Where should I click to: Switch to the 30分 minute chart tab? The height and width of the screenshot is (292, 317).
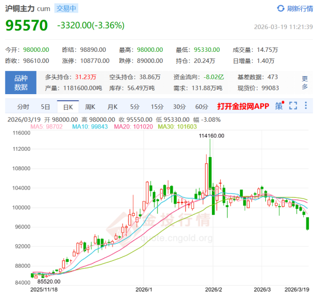(179, 107)
